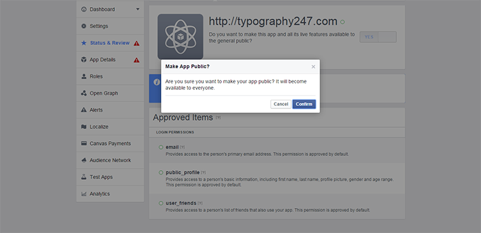Click the email permission name
Screen dimensions: 481x233
[172, 148]
